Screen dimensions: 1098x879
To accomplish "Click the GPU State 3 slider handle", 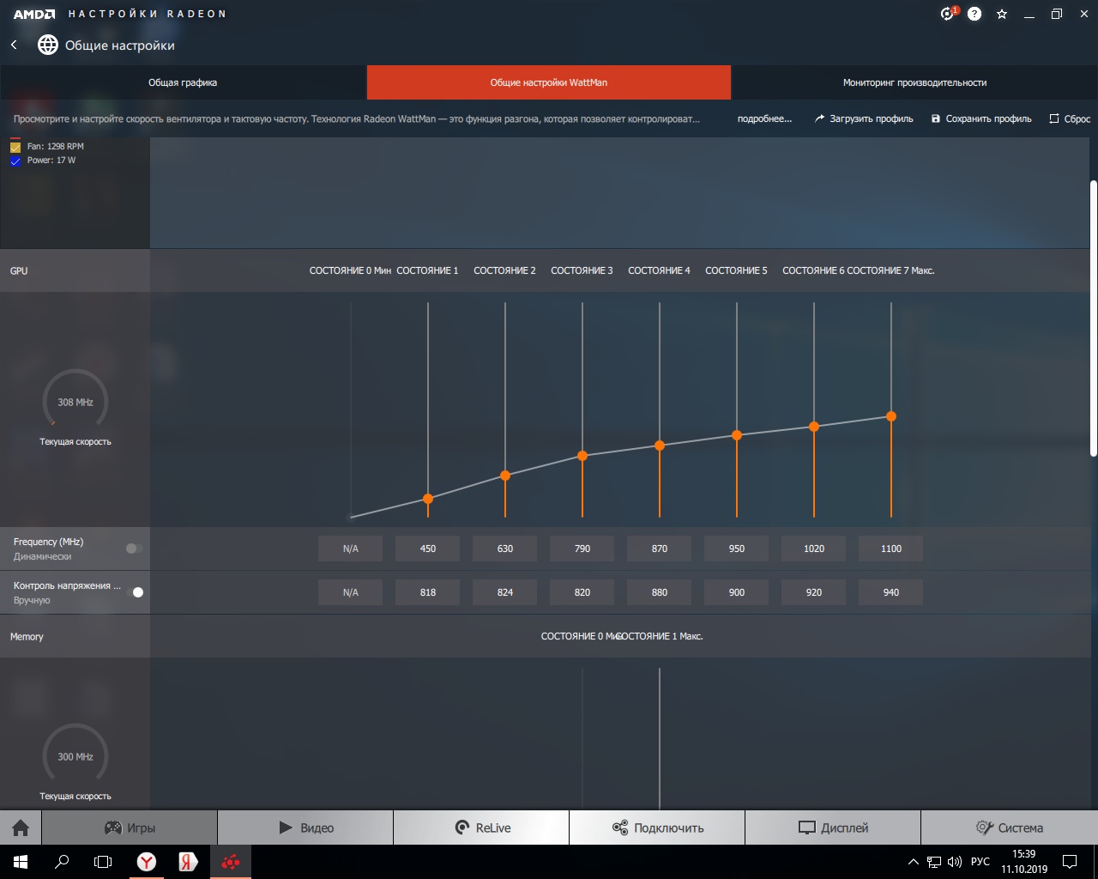I will coord(582,456).
